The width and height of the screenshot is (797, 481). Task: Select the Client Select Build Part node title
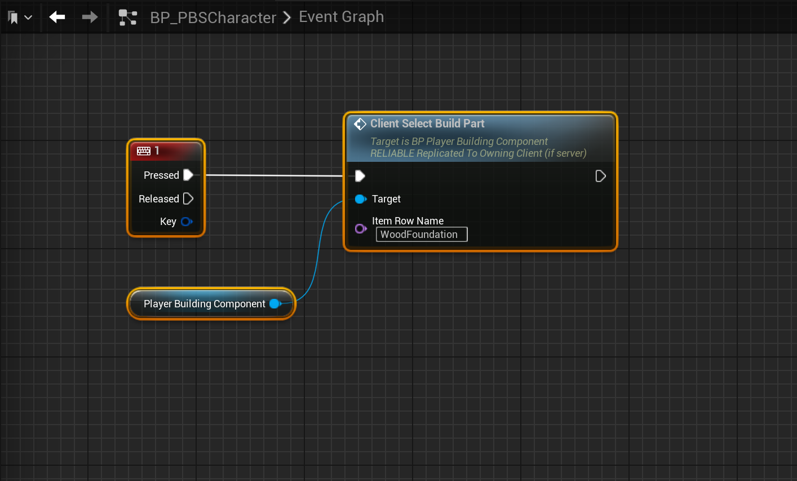pyautogui.click(x=427, y=124)
